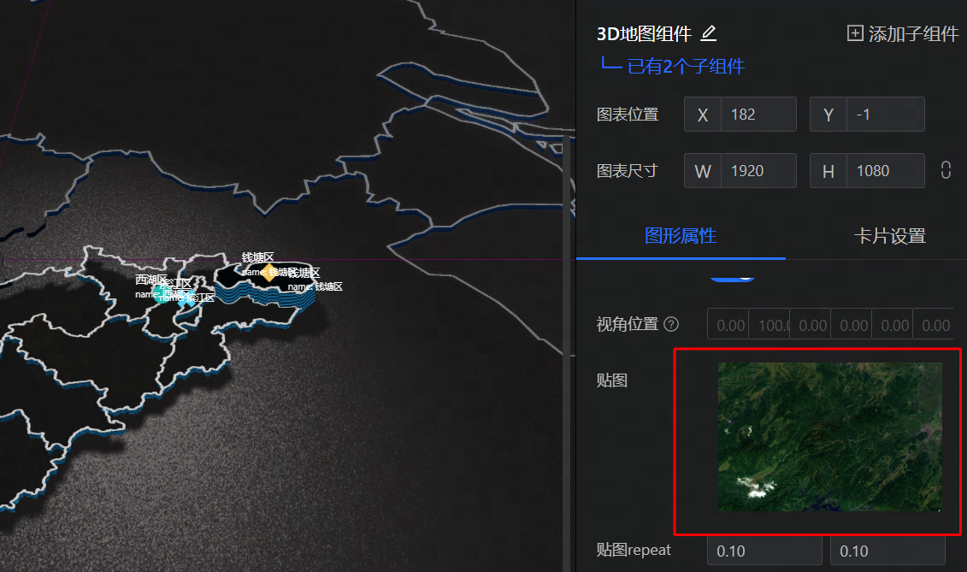Click the yellow diamond marker on 钱塘区
967x572 pixels.
pyautogui.click(x=268, y=272)
